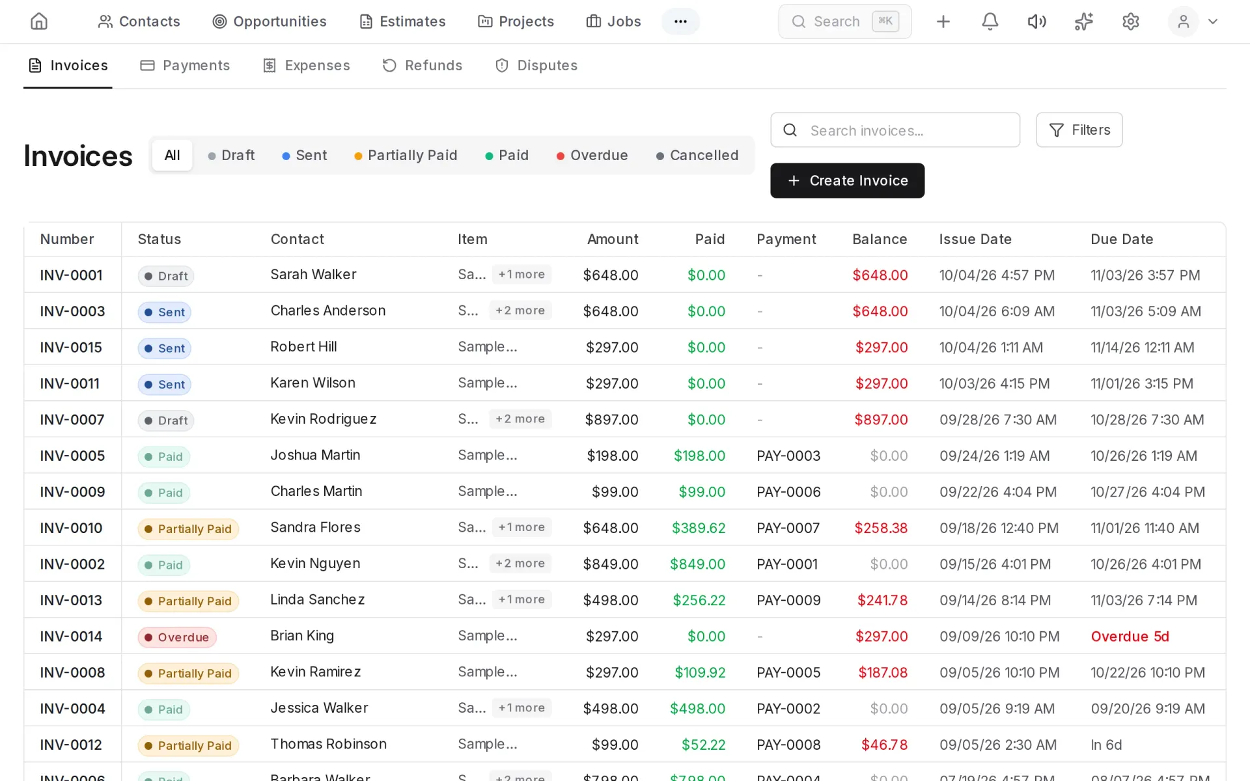
Task: Expand the user account chevron
Action: coord(1212,21)
